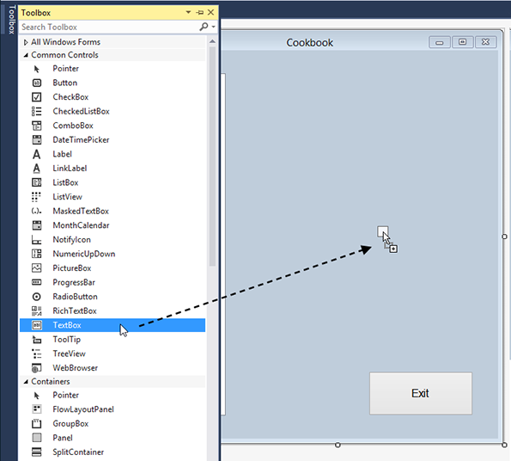Pick the ListBox control icon

point(36,182)
